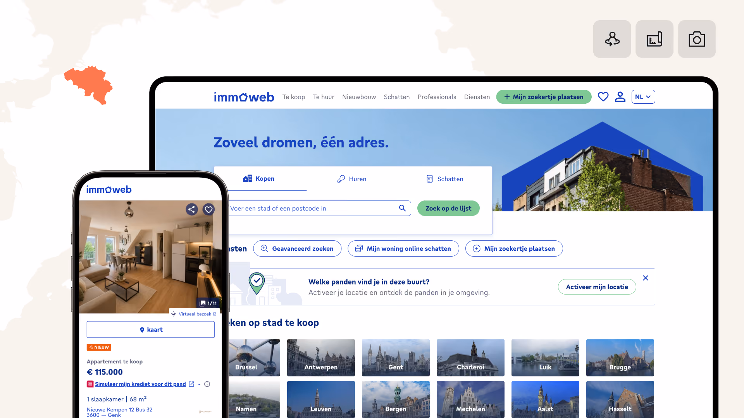Open the Brugge city tile
Image resolution: width=744 pixels, height=418 pixels.
tap(620, 358)
